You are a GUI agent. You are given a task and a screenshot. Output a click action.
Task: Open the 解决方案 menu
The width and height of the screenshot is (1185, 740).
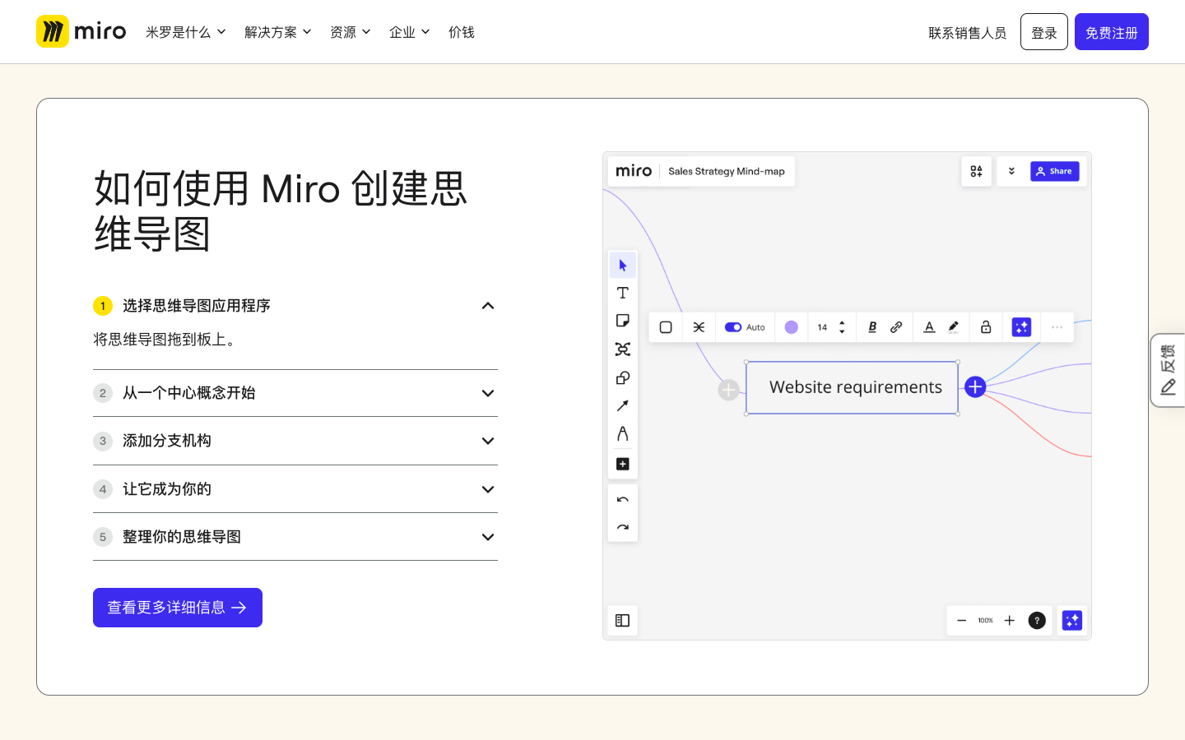(x=278, y=32)
